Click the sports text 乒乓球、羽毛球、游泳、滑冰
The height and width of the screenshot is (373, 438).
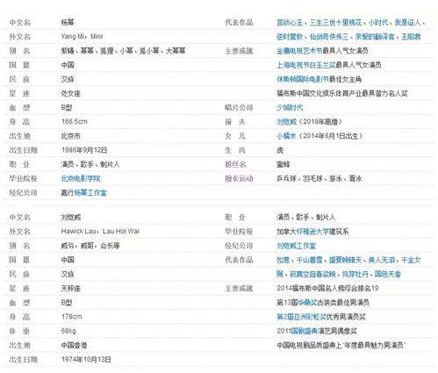320,178
